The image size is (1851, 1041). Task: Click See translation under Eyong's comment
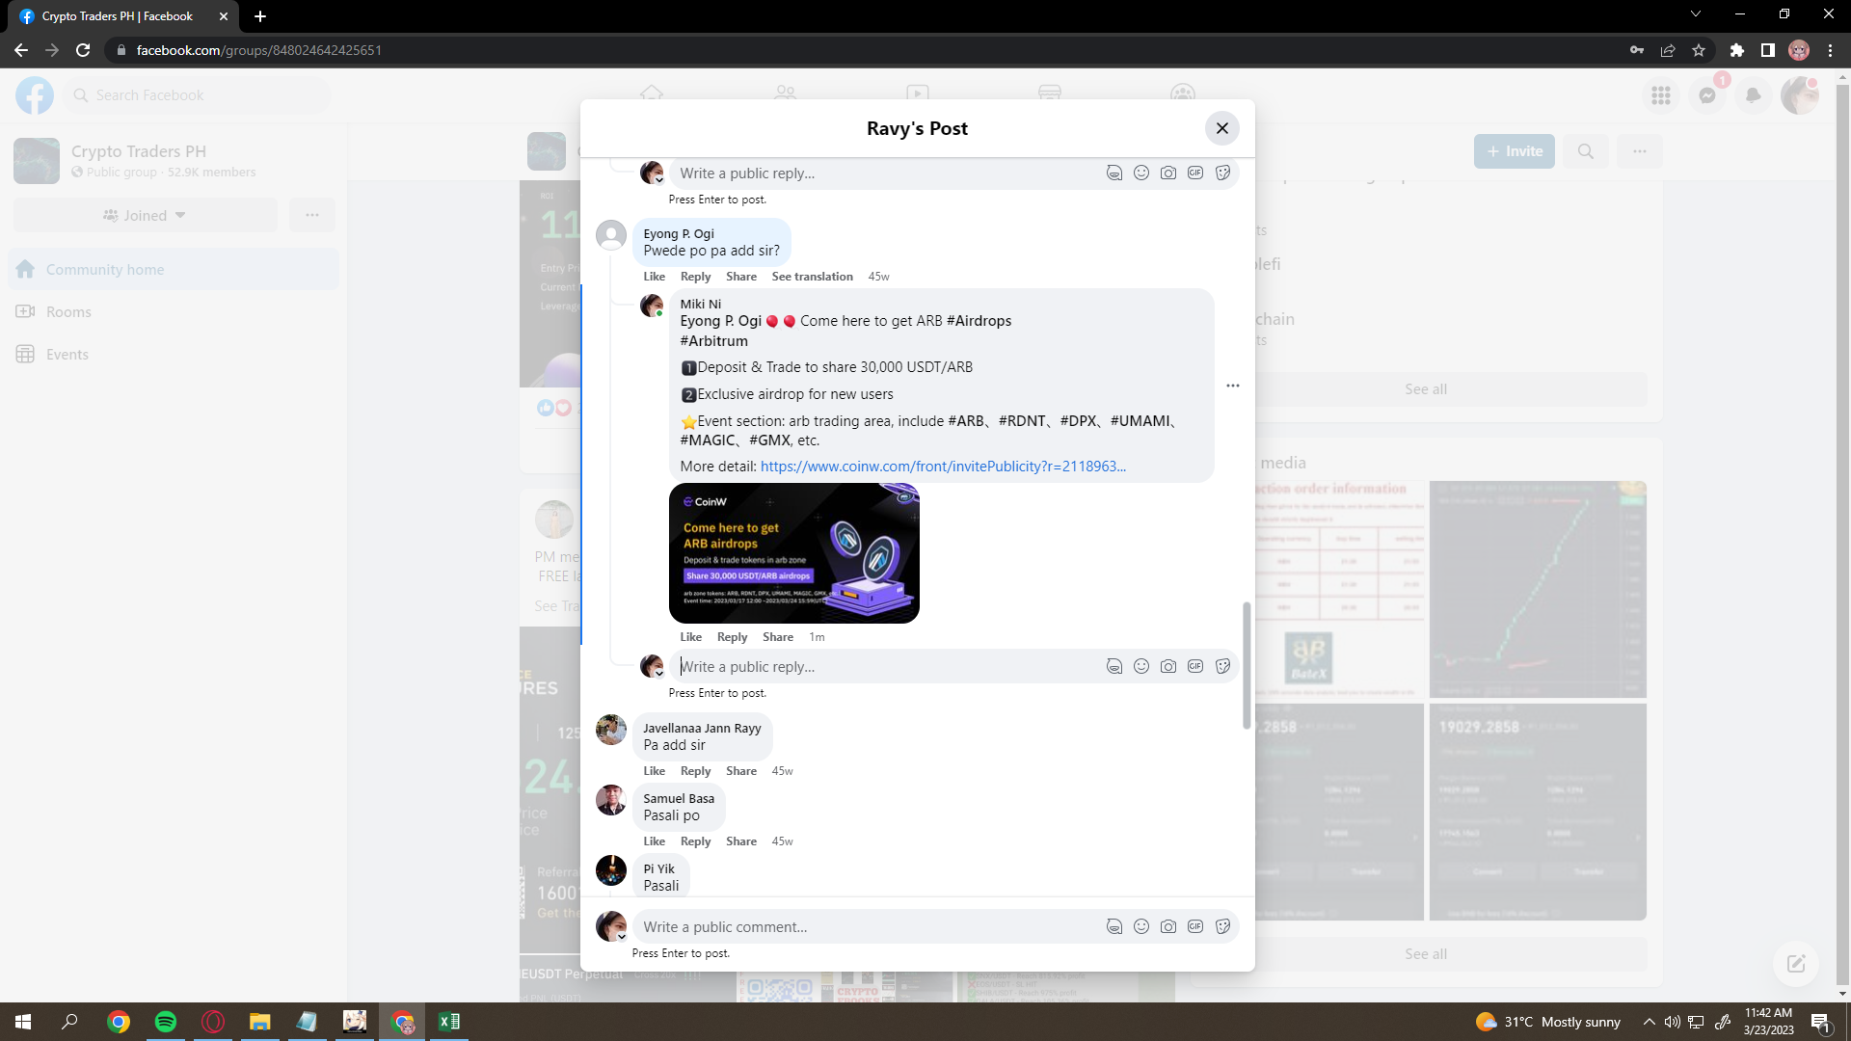click(x=812, y=277)
